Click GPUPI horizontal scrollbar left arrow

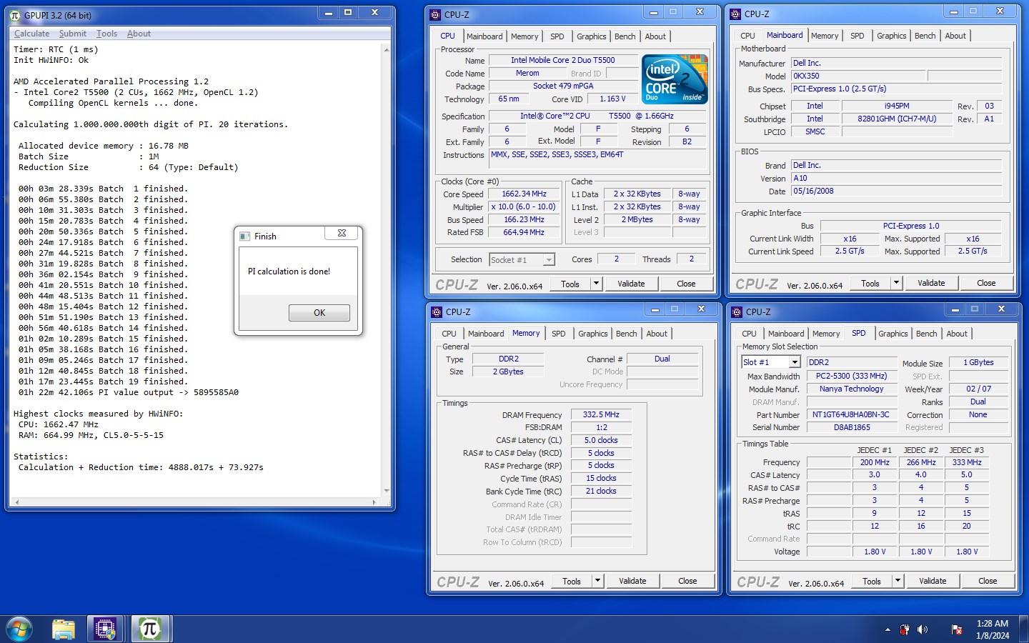[x=16, y=502]
